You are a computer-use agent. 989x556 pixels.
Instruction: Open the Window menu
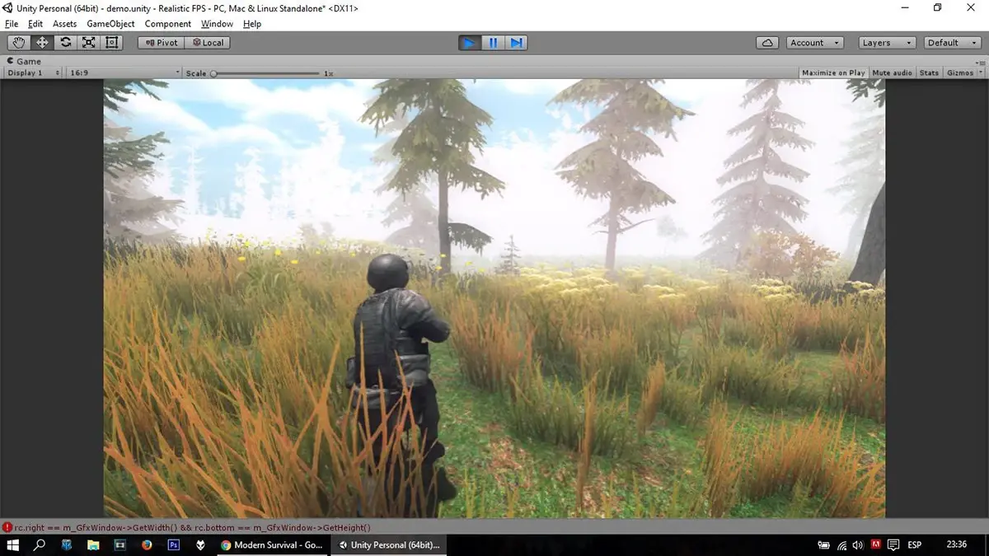click(217, 24)
